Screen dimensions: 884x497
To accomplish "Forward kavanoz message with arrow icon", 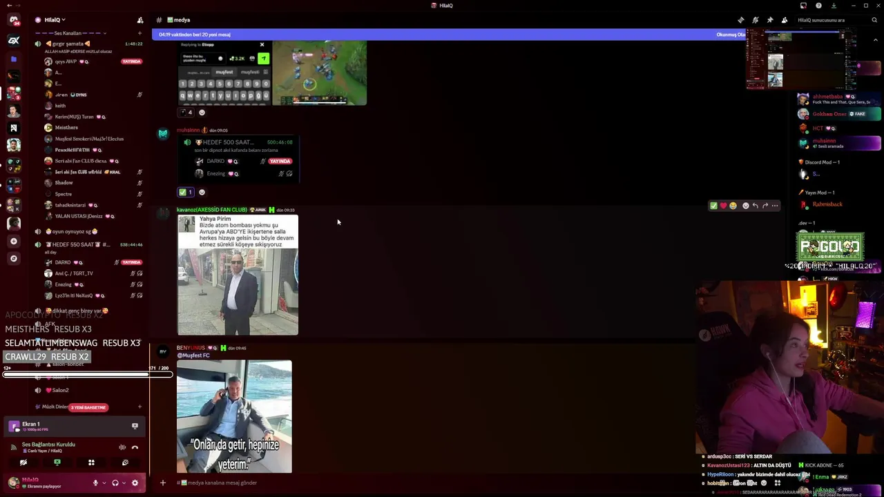I will [x=765, y=206].
